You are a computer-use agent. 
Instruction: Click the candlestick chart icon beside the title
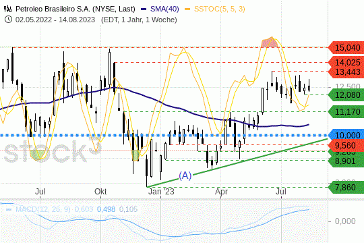coord(7,9)
